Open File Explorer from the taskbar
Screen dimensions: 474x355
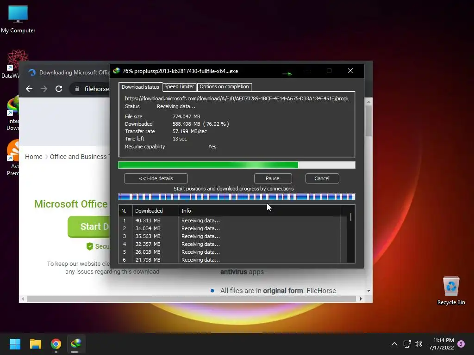click(x=35, y=344)
